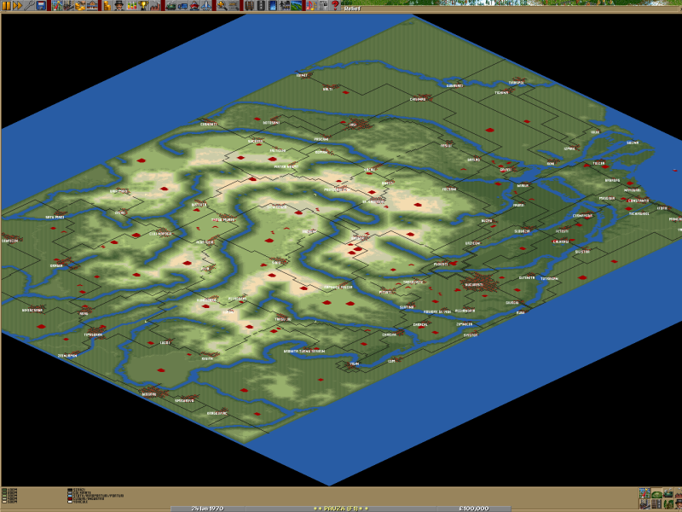Click the SLATINA town label on map
This screenshot has width=682, height=512.
point(407,307)
